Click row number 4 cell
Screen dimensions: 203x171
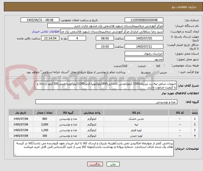[195, 136]
